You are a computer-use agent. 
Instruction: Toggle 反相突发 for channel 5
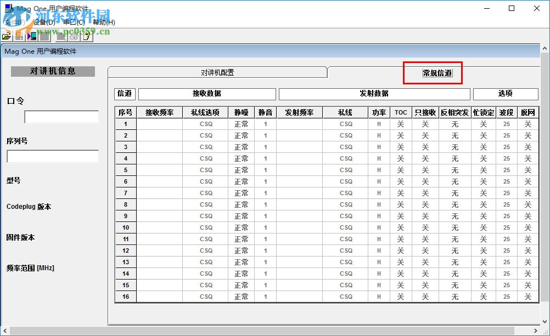pyautogui.click(x=454, y=170)
